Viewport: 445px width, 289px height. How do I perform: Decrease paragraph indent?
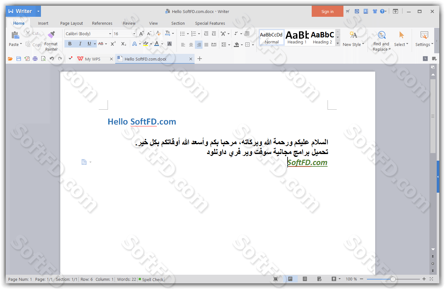pyautogui.click(x=206, y=34)
